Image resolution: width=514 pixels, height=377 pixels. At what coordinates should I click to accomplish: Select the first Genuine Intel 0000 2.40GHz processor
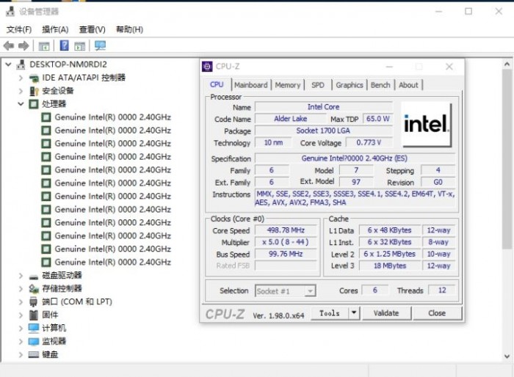[x=112, y=117]
